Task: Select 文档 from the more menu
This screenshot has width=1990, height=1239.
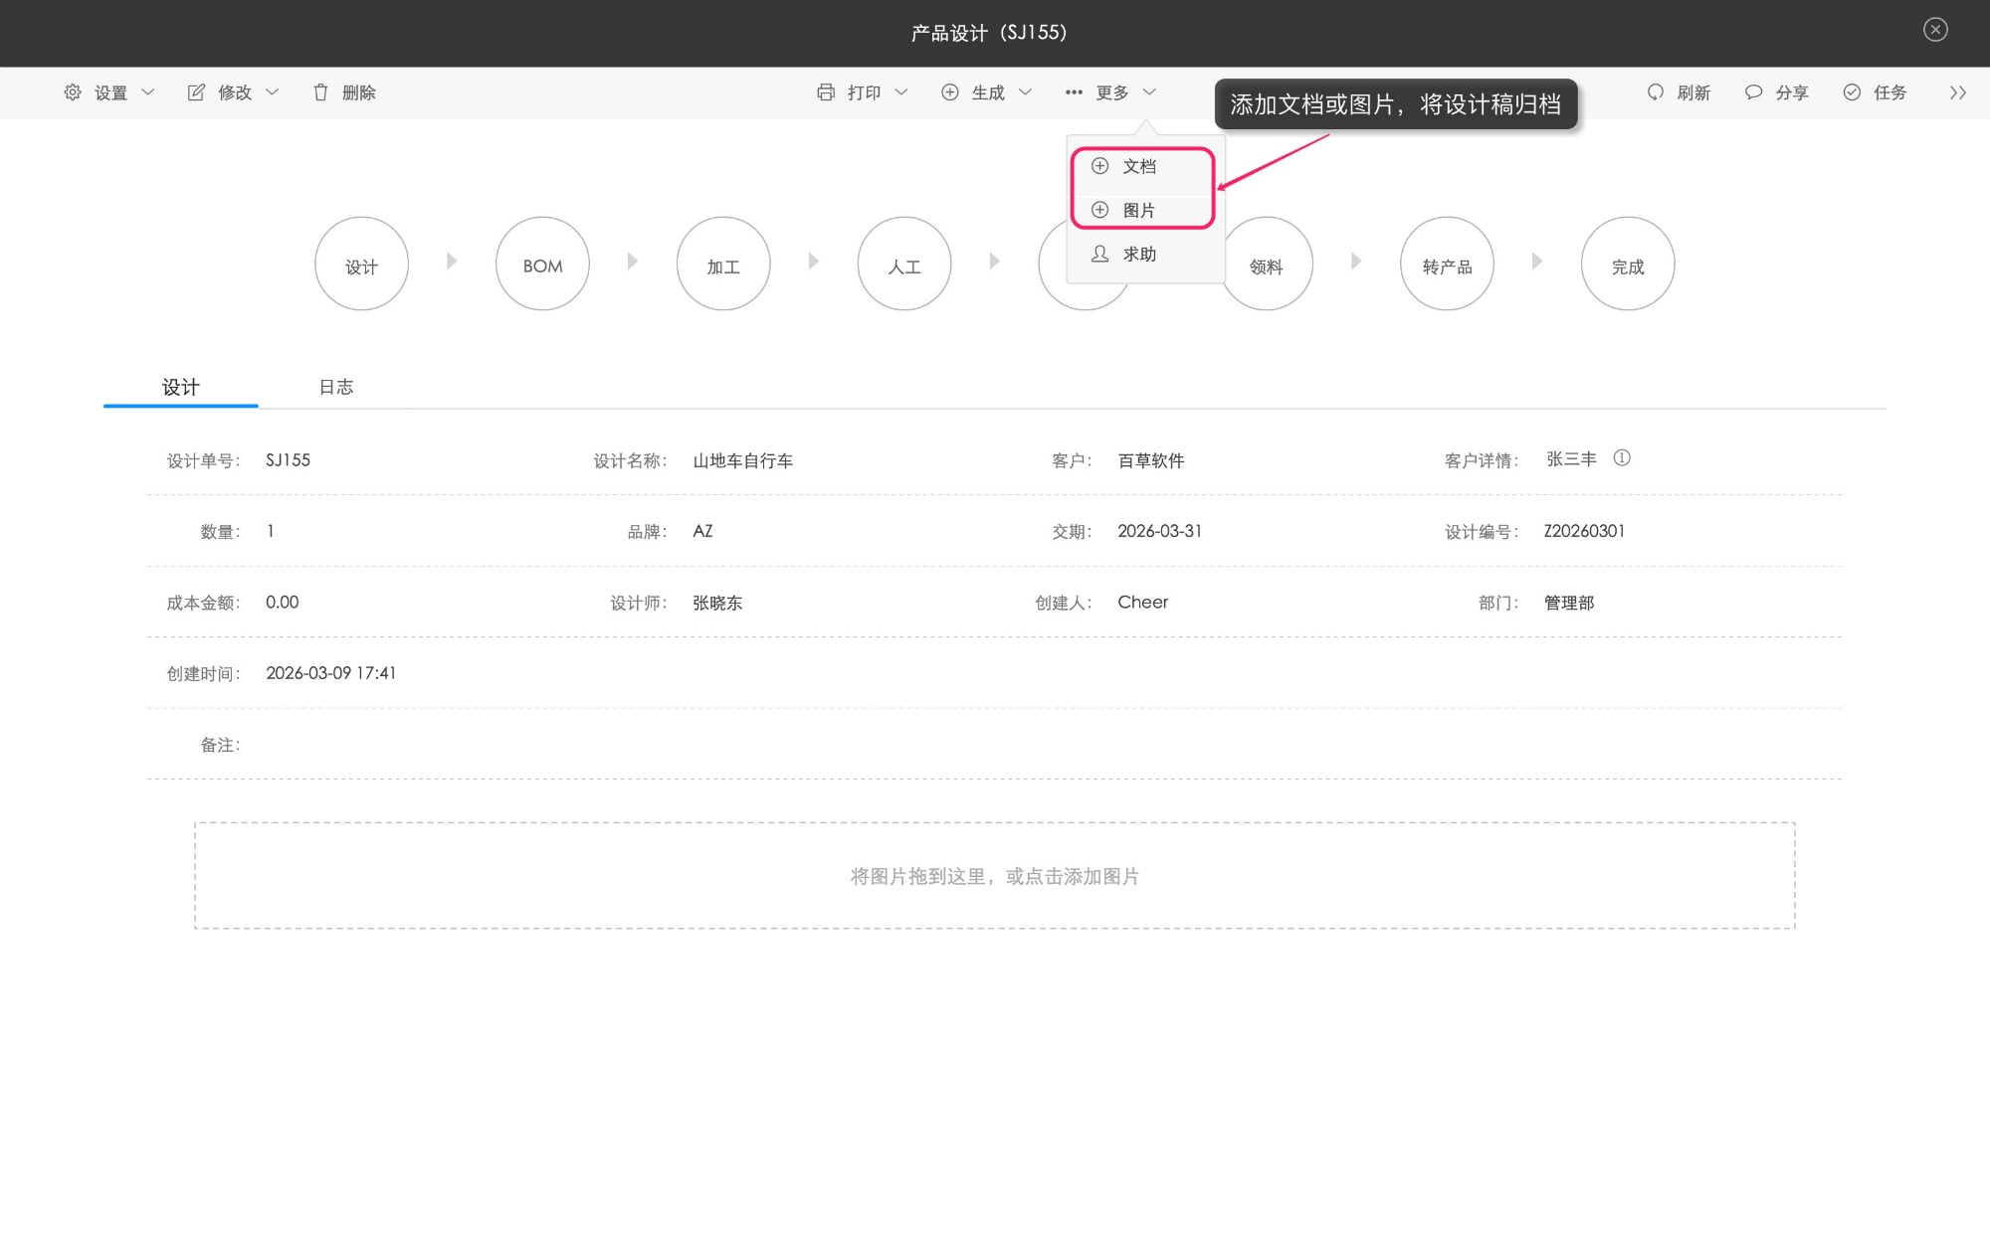Action: tap(1139, 166)
